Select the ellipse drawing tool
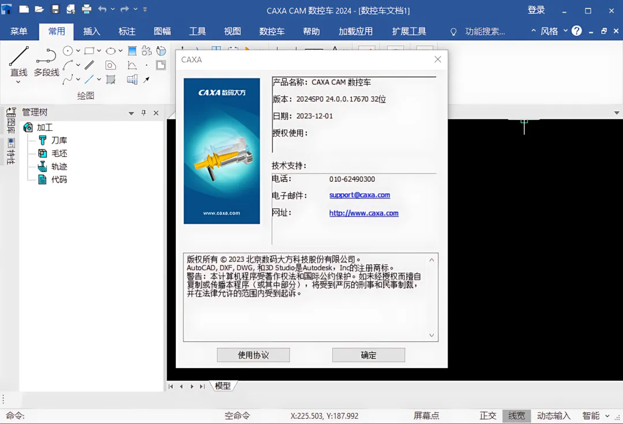 click(111, 51)
